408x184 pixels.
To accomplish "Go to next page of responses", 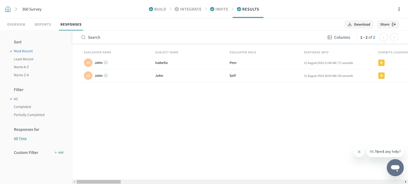I will (394, 37).
